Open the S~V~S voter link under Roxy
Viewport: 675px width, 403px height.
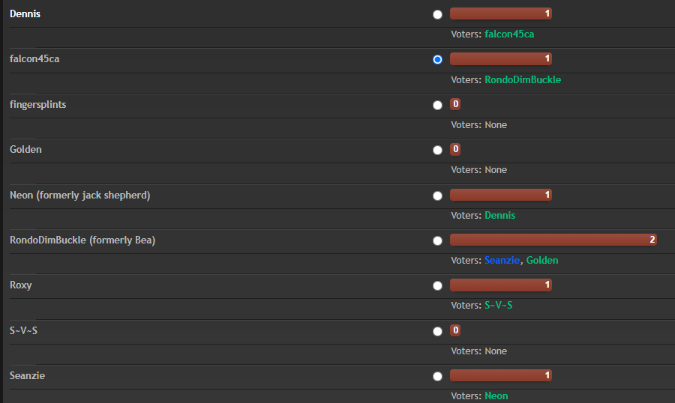(499, 306)
